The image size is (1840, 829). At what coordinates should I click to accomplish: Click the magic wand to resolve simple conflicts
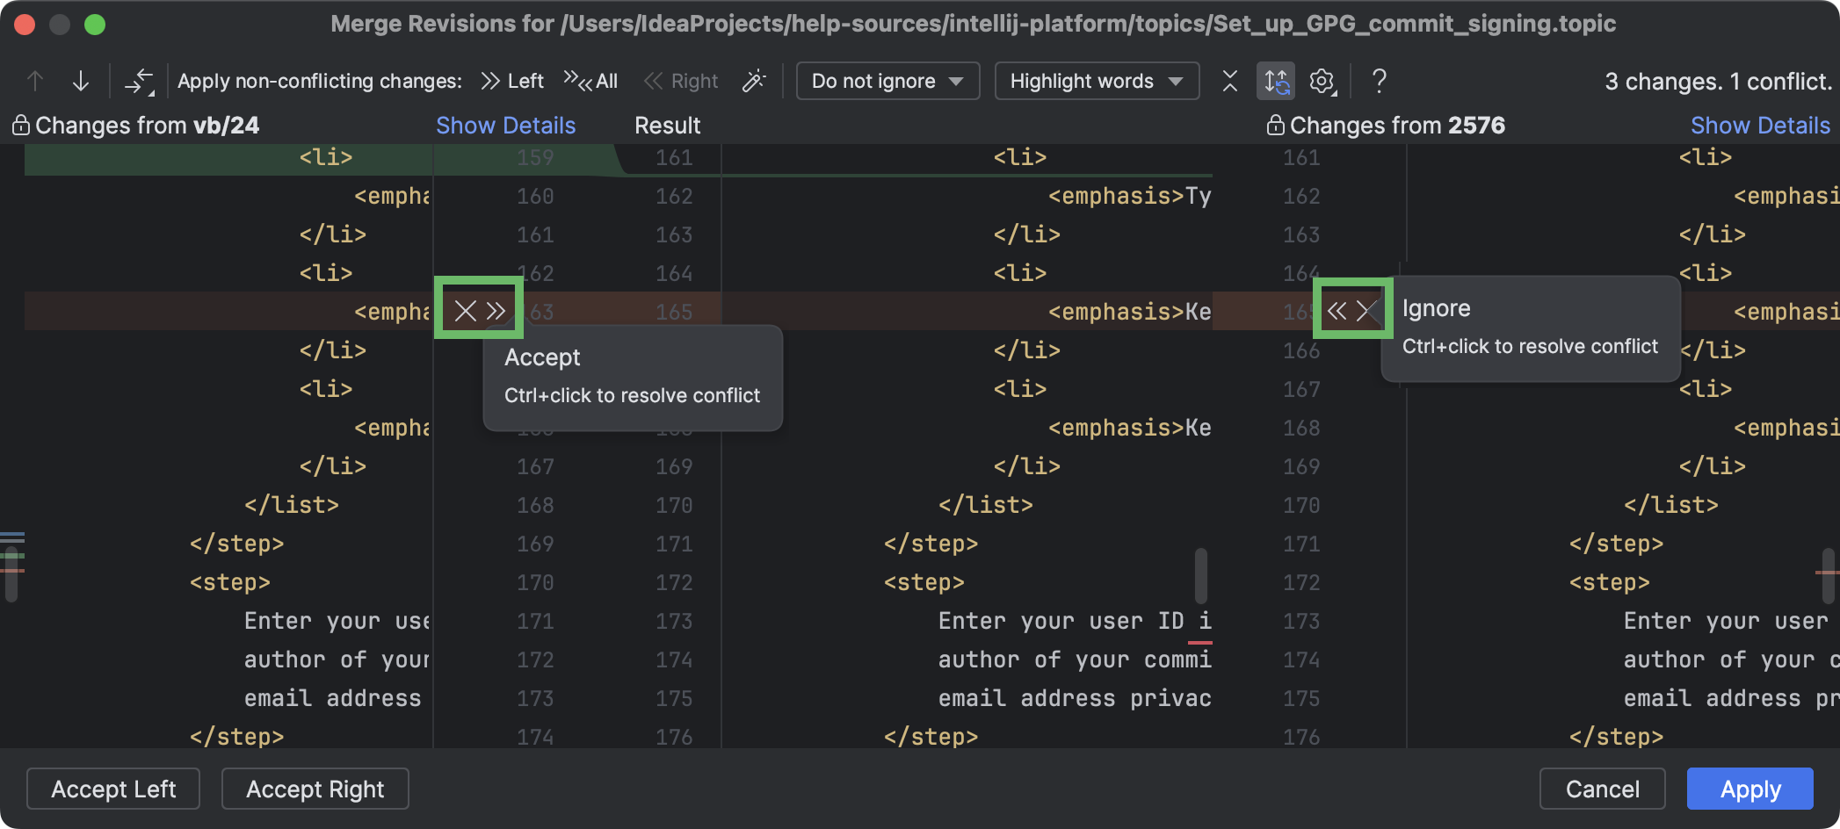[x=754, y=81]
